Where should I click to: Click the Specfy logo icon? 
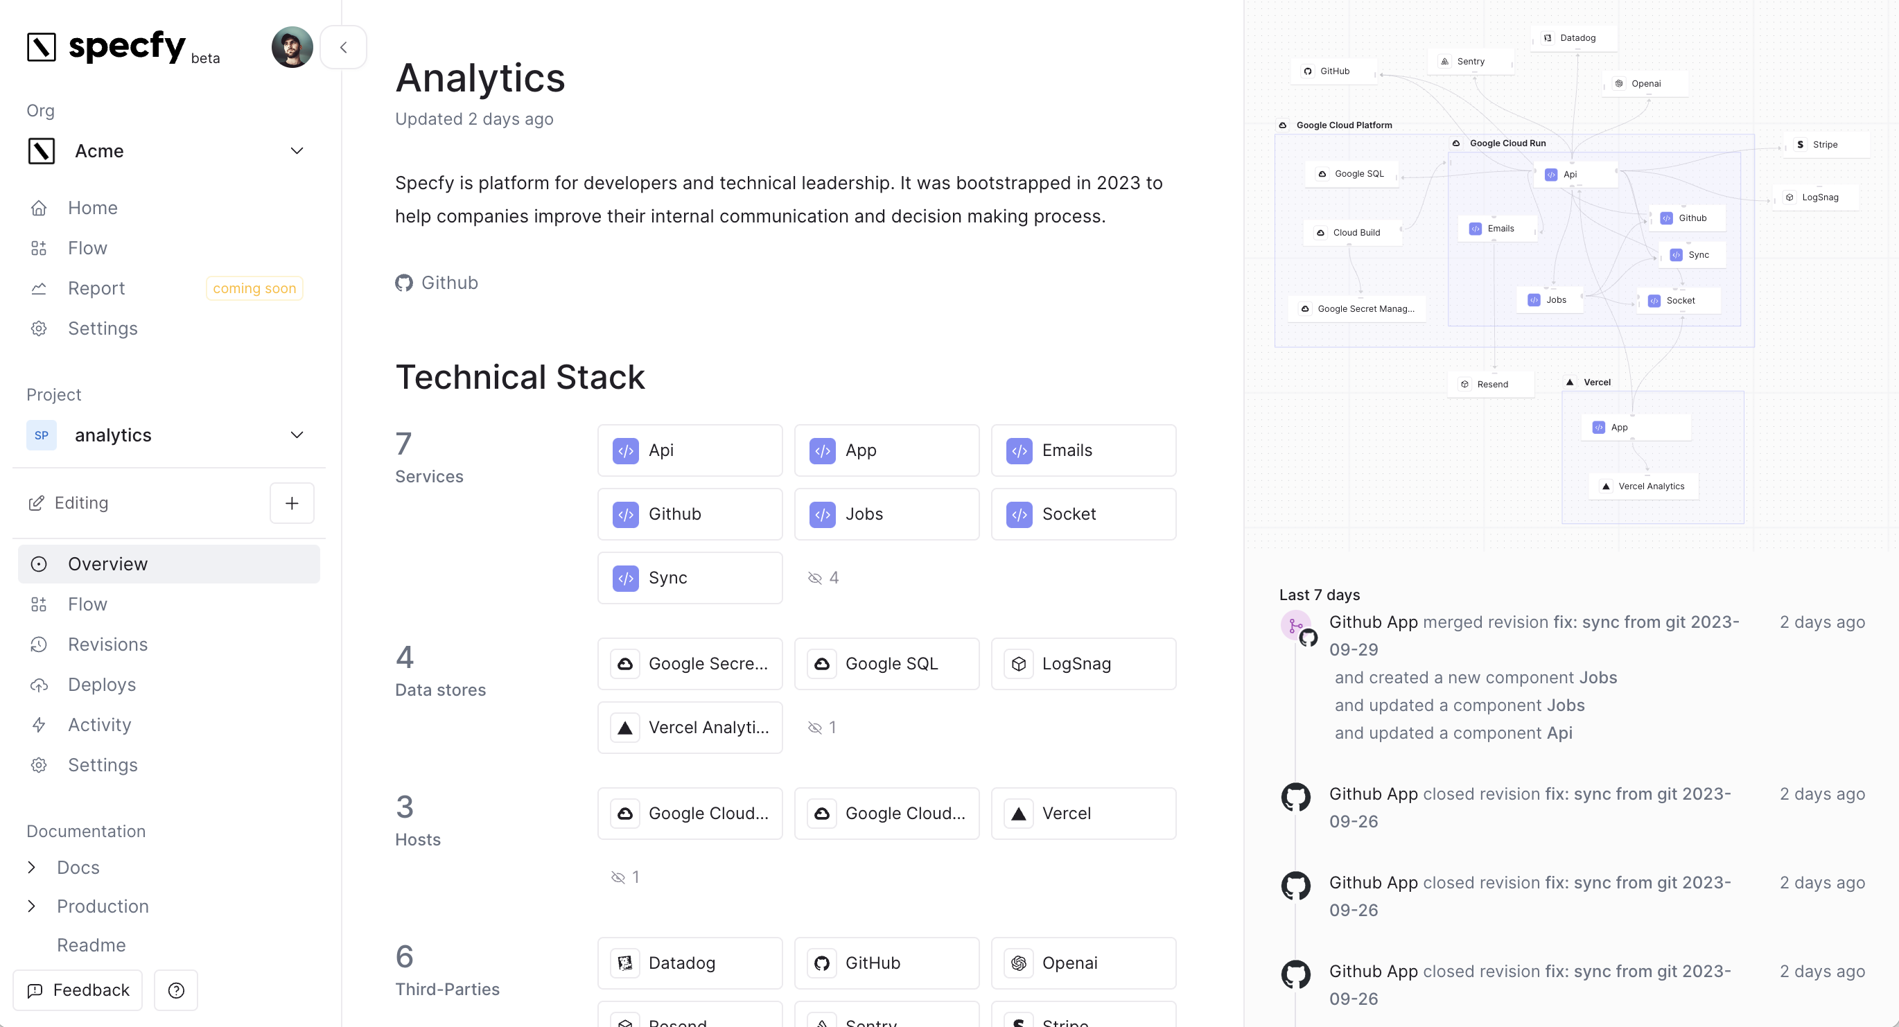[42, 47]
